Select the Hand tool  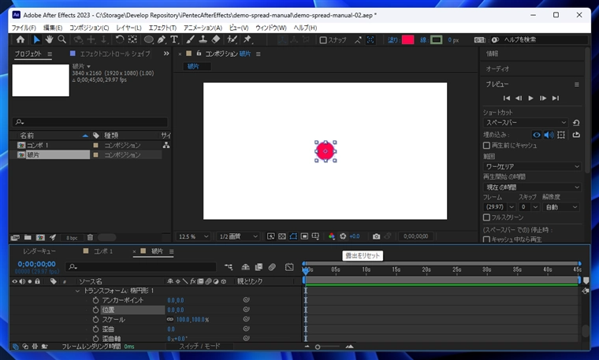(x=49, y=39)
